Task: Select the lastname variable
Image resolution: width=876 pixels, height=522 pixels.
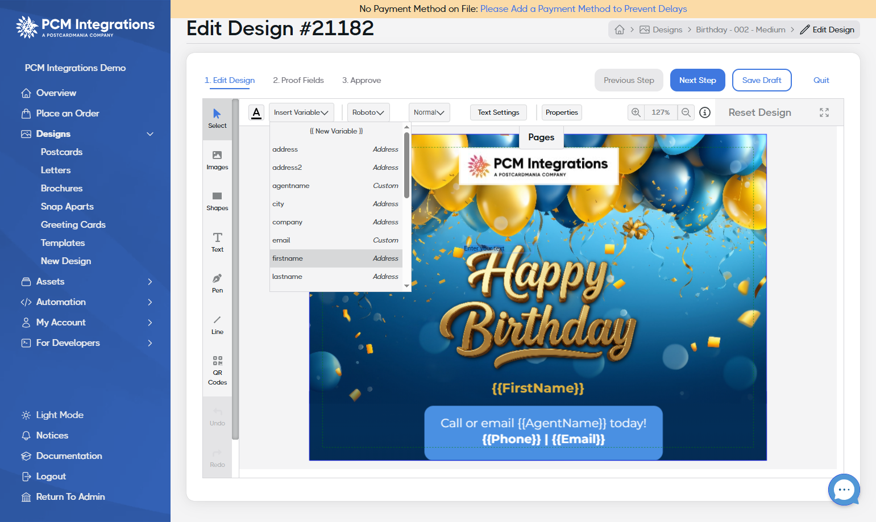Action: (x=335, y=277)
